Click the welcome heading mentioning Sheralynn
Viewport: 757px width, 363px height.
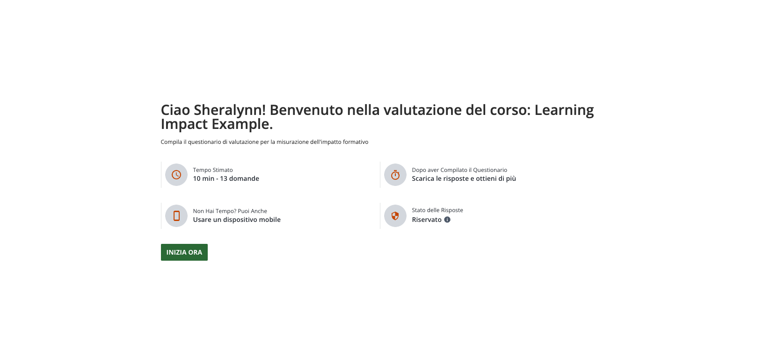[377, 117]
